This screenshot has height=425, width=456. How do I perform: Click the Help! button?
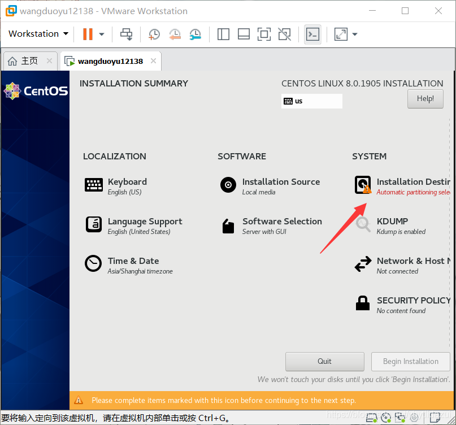[425, 98]
